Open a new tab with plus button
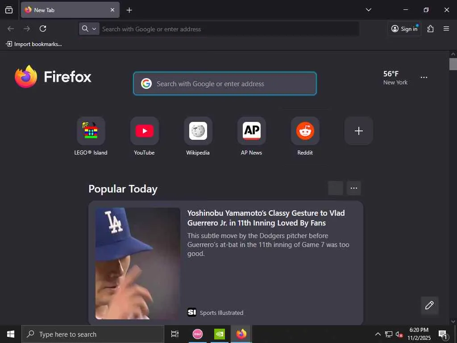 point(129,10)
